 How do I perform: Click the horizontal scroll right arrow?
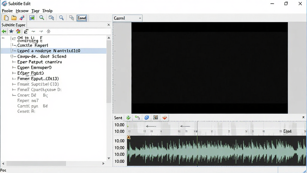coord(103,163)
